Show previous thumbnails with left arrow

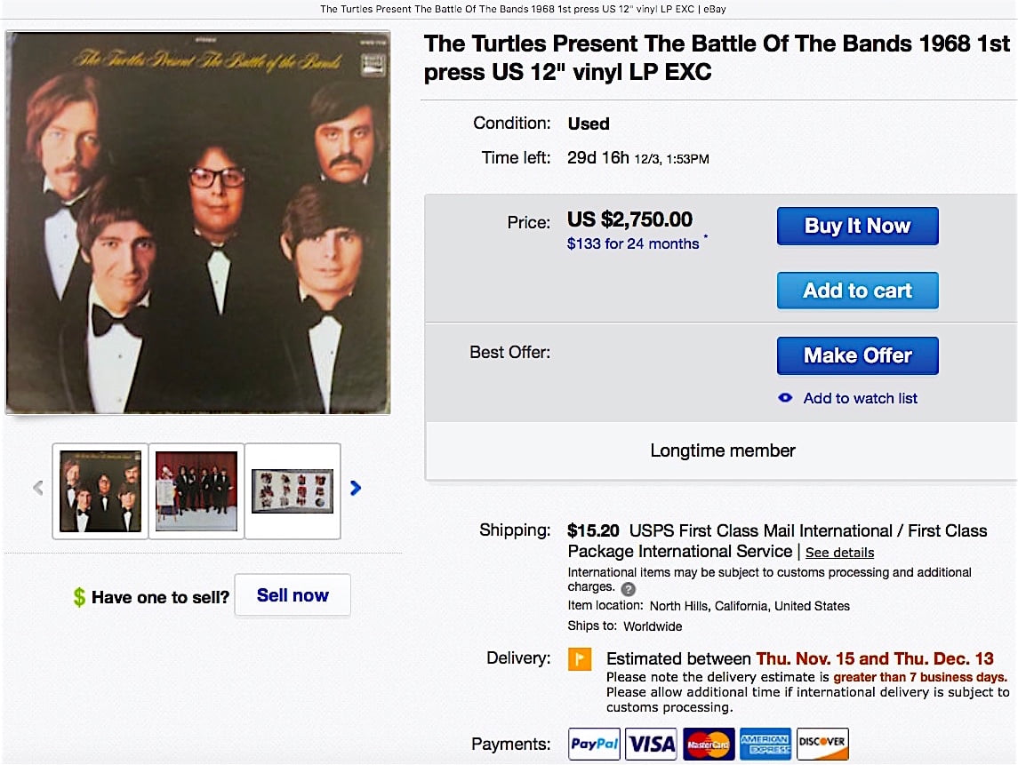tap(37, 488)
